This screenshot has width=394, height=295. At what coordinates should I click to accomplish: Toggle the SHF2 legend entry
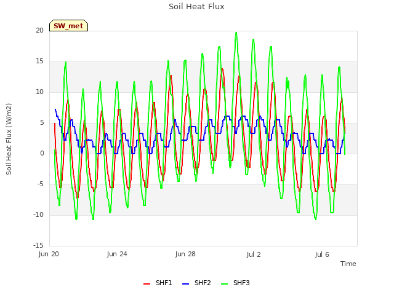[x=196, y=283]
